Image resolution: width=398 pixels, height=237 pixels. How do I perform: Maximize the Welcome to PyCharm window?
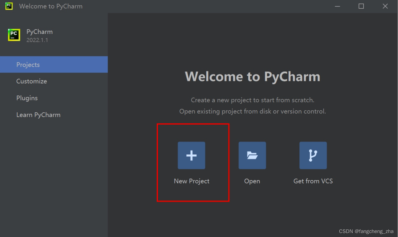(x=361, y=6)
